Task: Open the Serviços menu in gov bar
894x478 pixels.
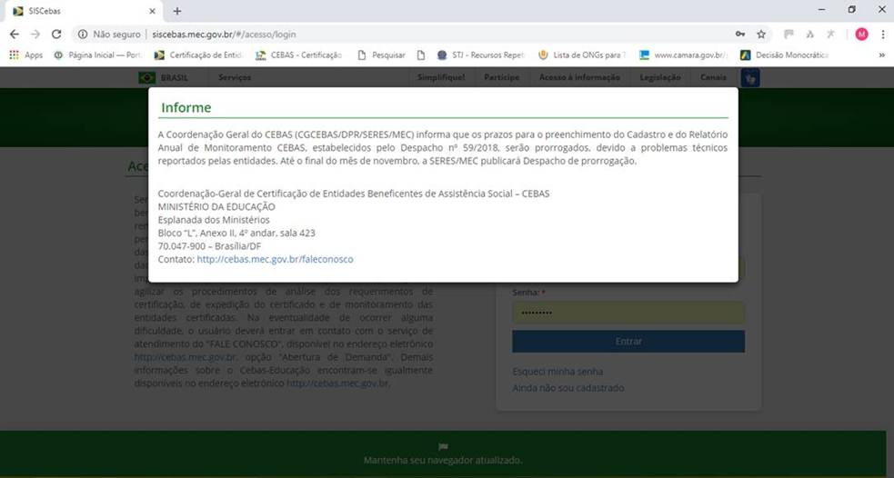Action: pyautogui.click(x=235, y=77)
